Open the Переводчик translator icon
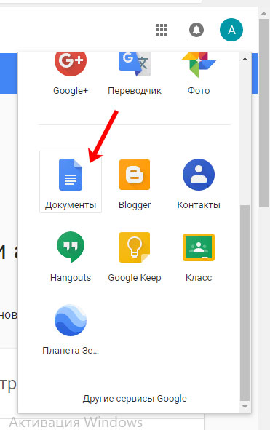The width and height of the screenshot is (270, 430). (135, 64)
